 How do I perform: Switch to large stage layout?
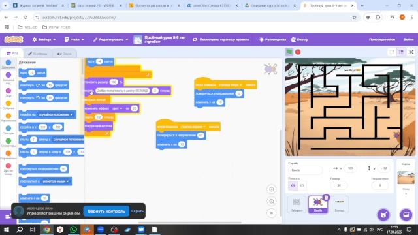(401, 52)
